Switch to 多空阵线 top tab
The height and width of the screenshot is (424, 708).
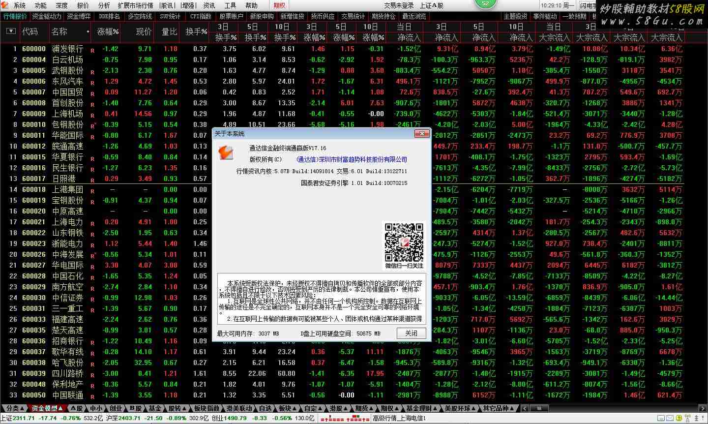(140, 16)
